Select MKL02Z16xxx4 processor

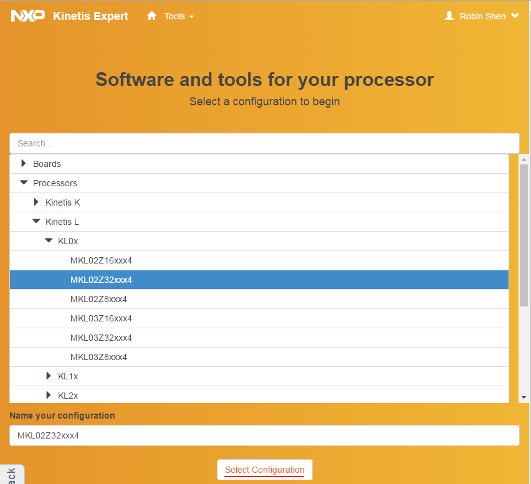259,260
